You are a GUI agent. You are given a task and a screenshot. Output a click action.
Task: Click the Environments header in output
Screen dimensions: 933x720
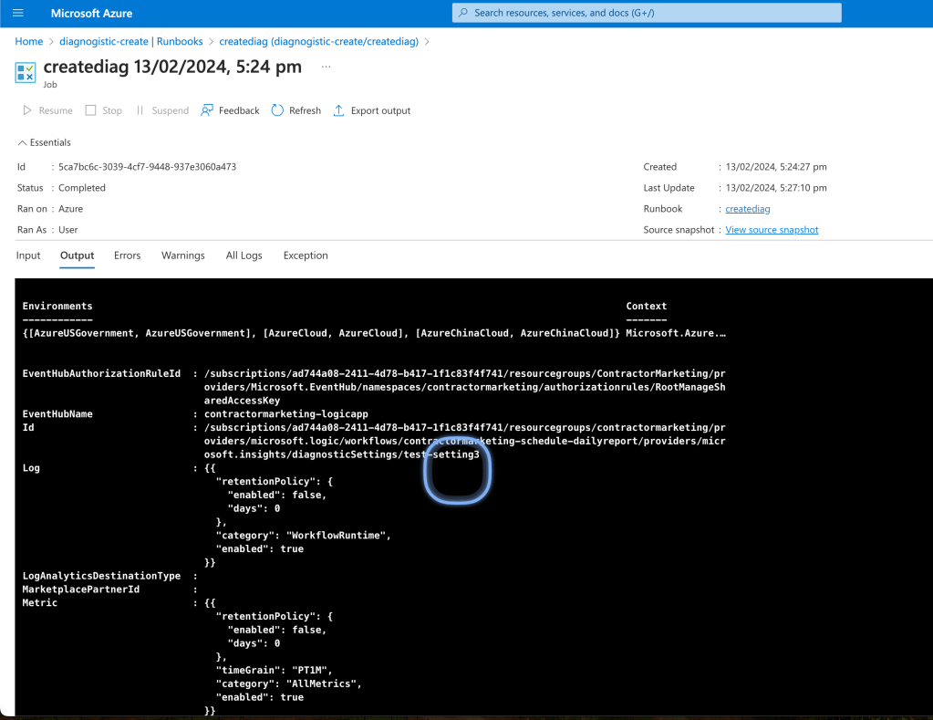[x=57, y=306]
